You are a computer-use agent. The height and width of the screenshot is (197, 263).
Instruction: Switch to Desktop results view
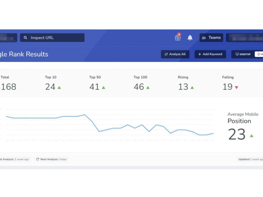(243, 54)
